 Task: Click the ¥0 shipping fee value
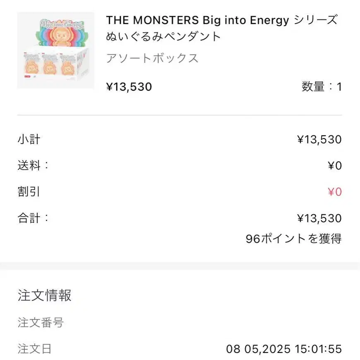tap(334, 166)
